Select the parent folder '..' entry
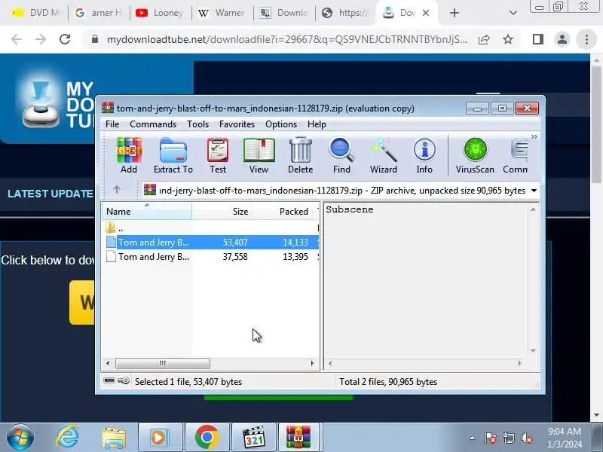 [211, 228]
